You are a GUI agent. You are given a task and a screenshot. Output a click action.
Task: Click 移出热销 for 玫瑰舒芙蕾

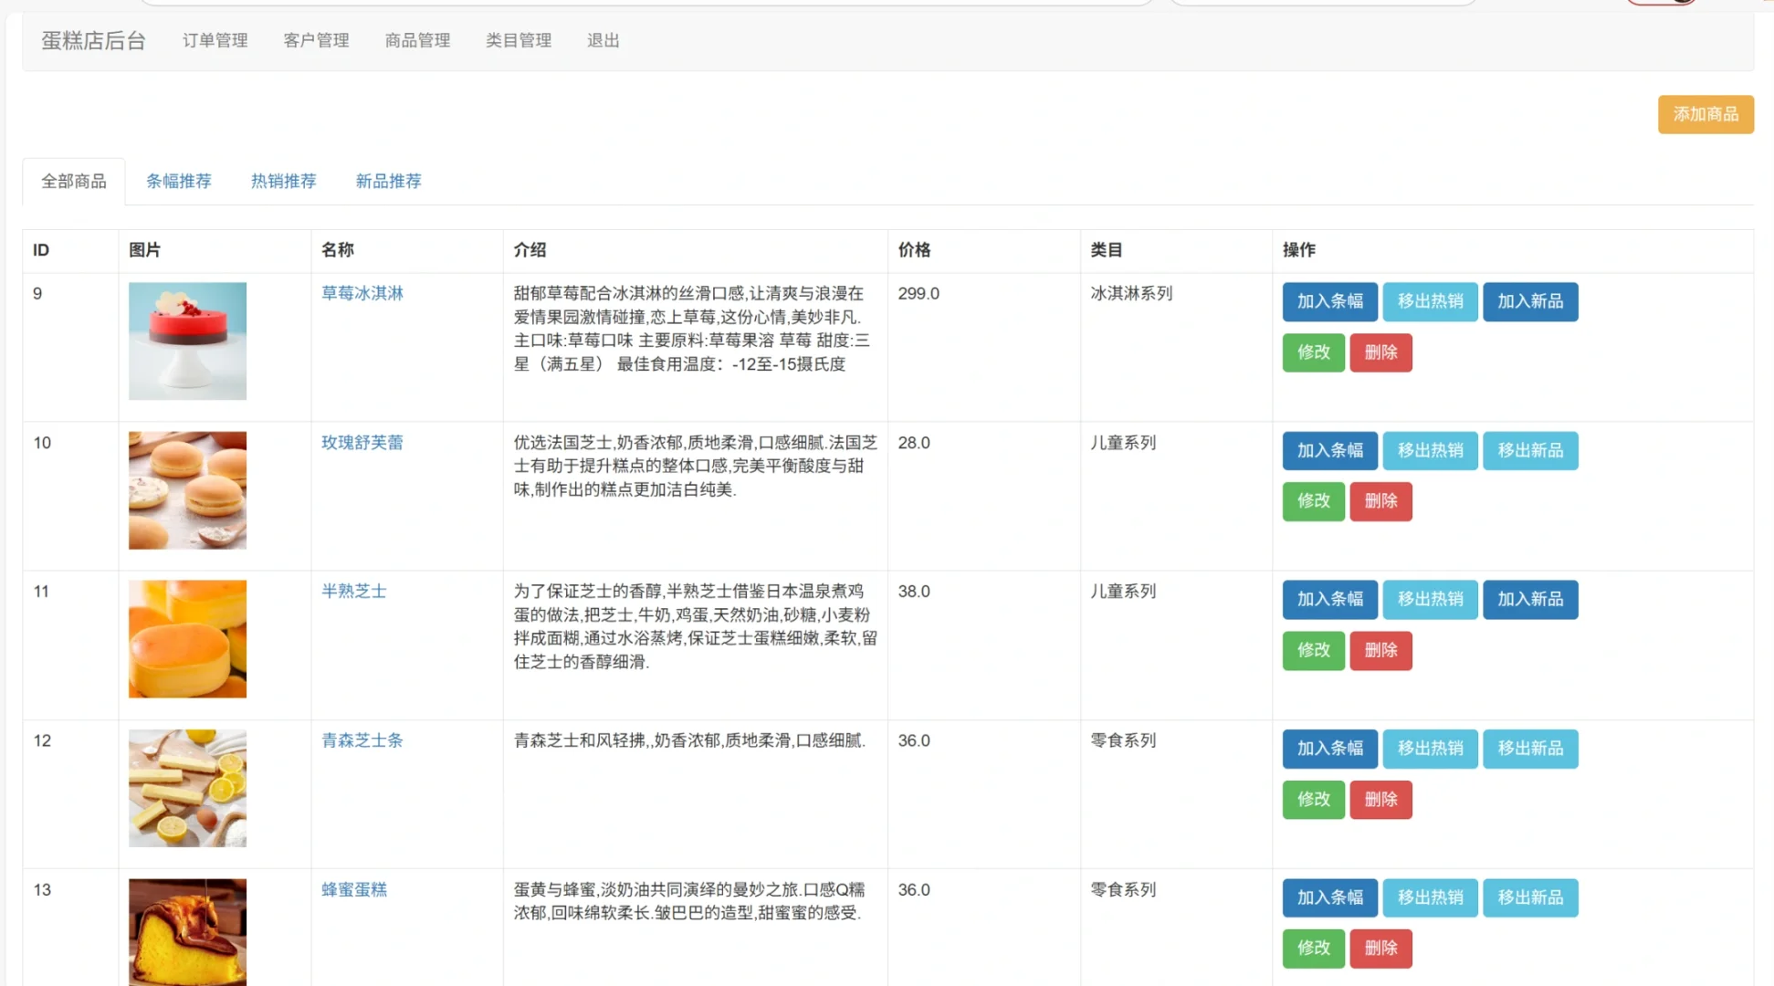tap(1431, 450)
